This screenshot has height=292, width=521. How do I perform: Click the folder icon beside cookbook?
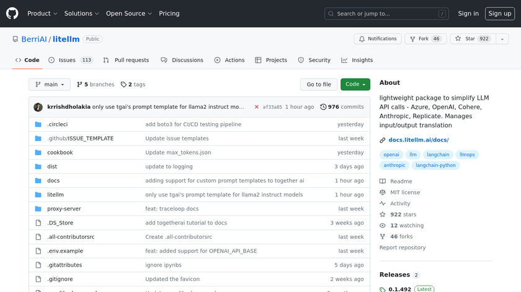pyautogui.click(x=38, y=152)
